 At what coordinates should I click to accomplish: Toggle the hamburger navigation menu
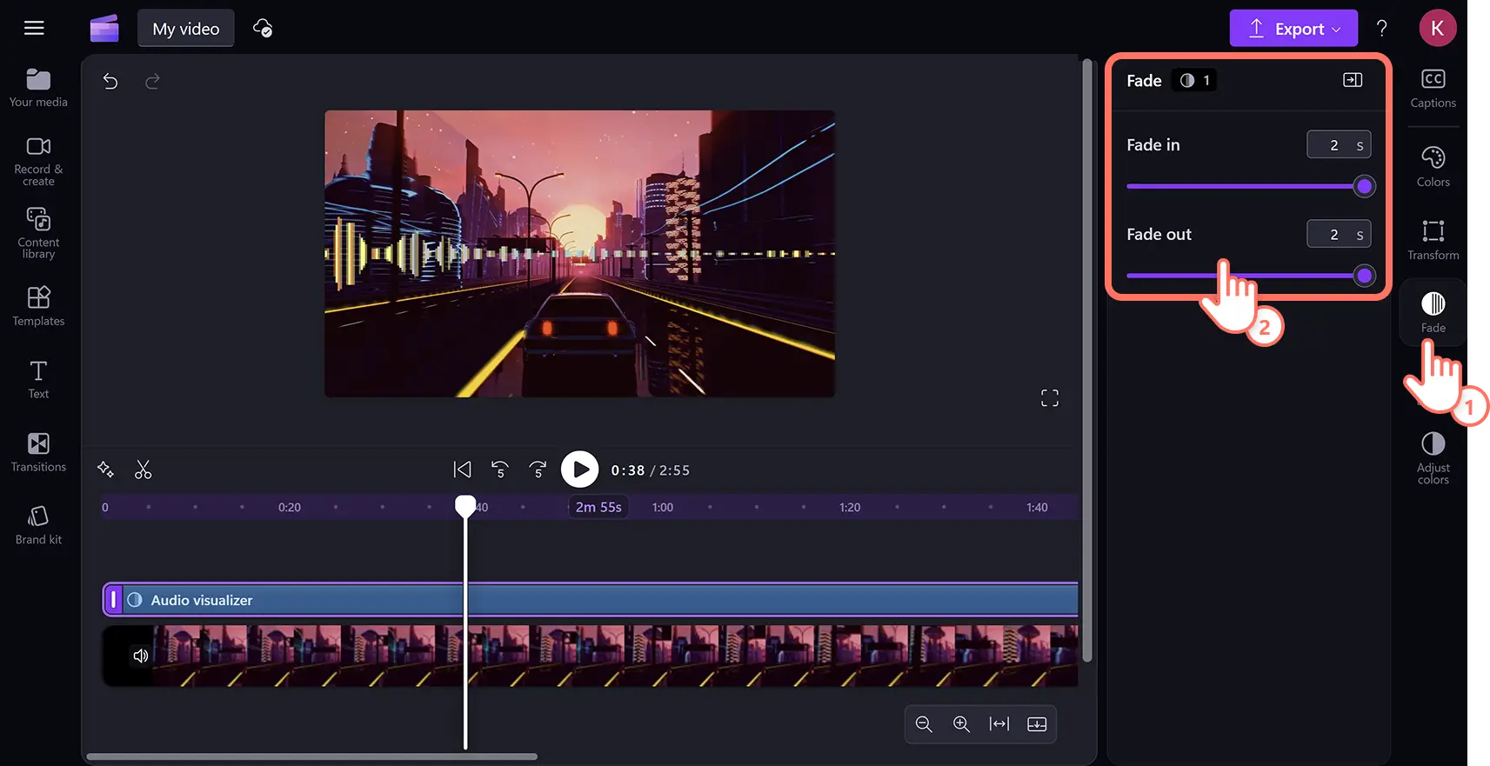[x=34, y=29]
